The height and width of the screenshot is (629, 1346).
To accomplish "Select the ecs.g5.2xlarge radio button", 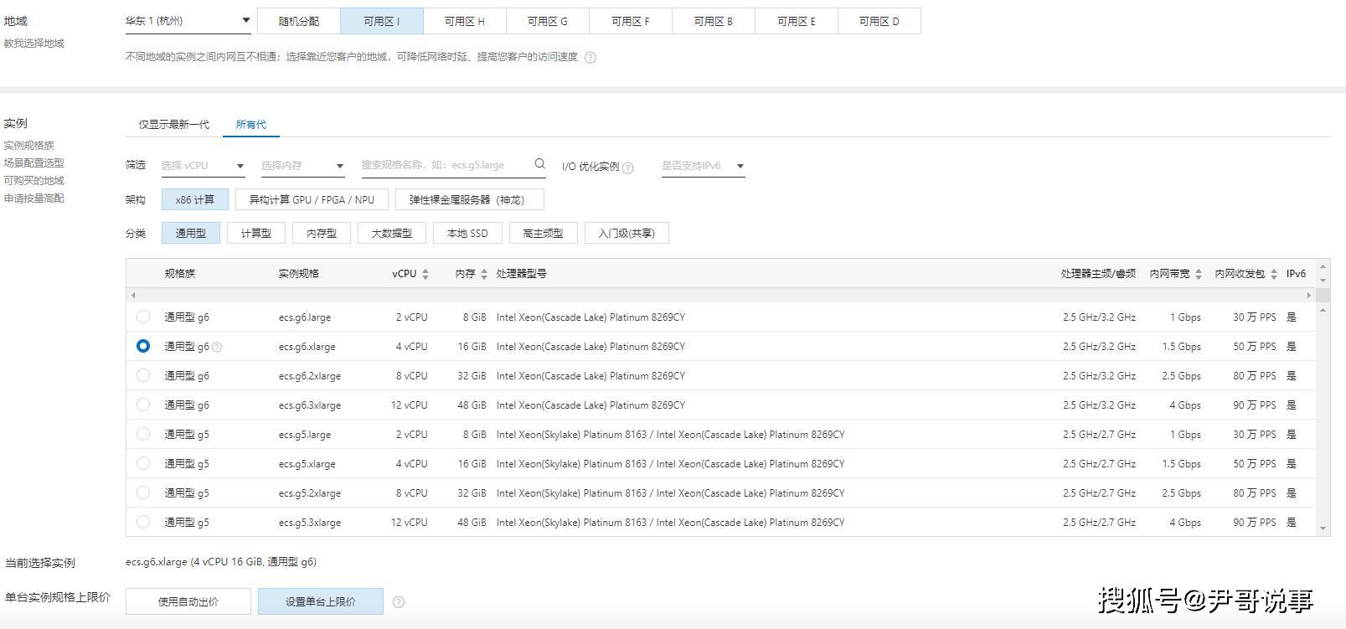I will click(x=143, y=492).
